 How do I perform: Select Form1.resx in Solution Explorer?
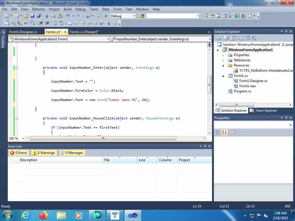(247, 86)
